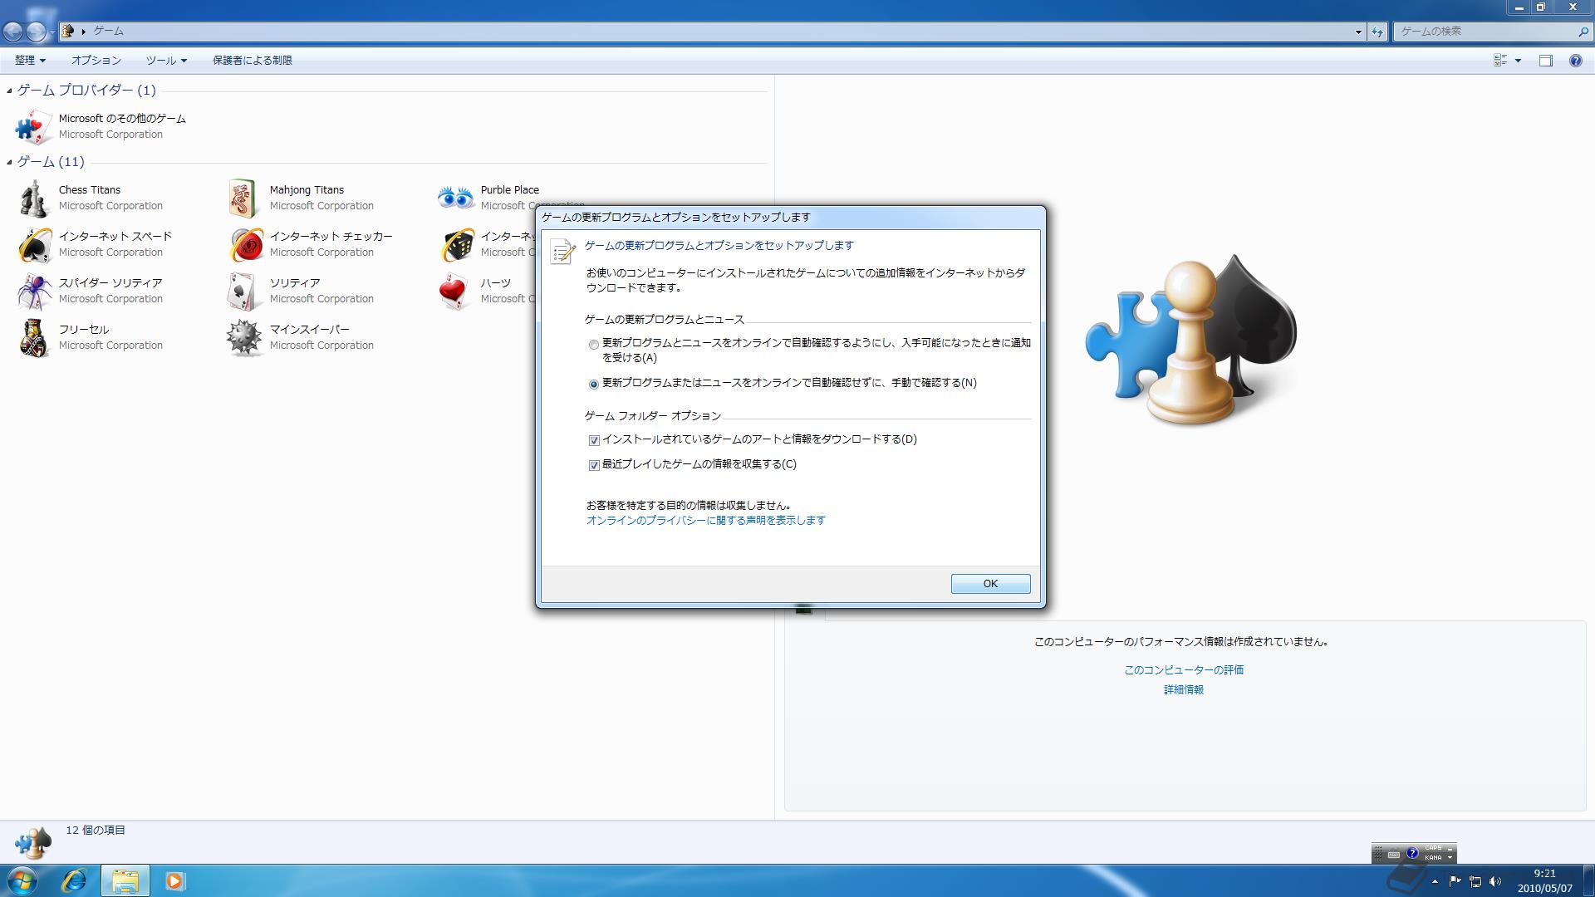Open the ツール dropdown menu
Screen dimensions: 1595x897
tap(166, 61)
